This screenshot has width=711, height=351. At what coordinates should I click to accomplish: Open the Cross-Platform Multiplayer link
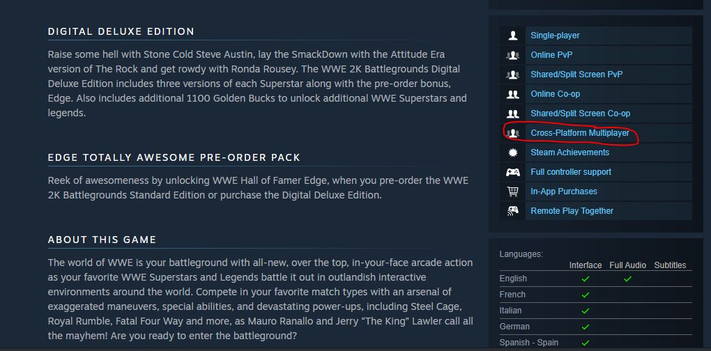click(580, 133)
